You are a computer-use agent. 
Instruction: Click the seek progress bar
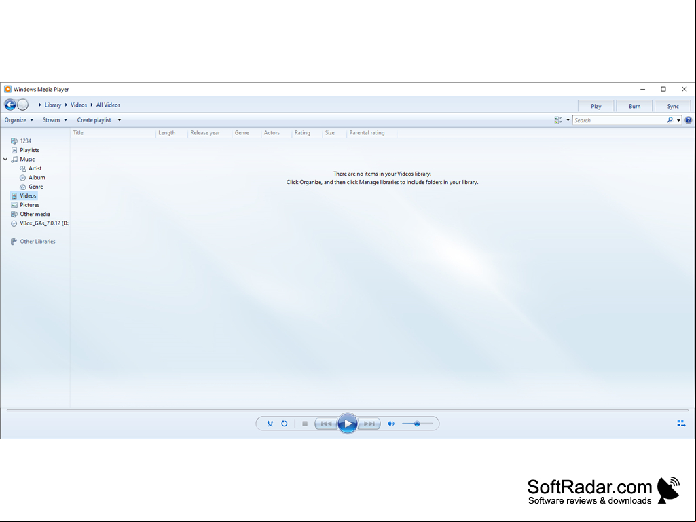(348, 410)
